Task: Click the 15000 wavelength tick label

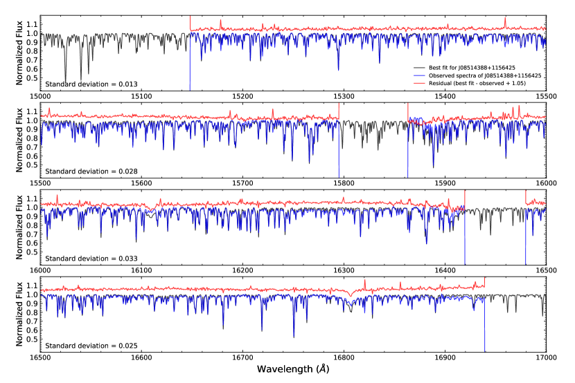Action: tap(40, 96)
